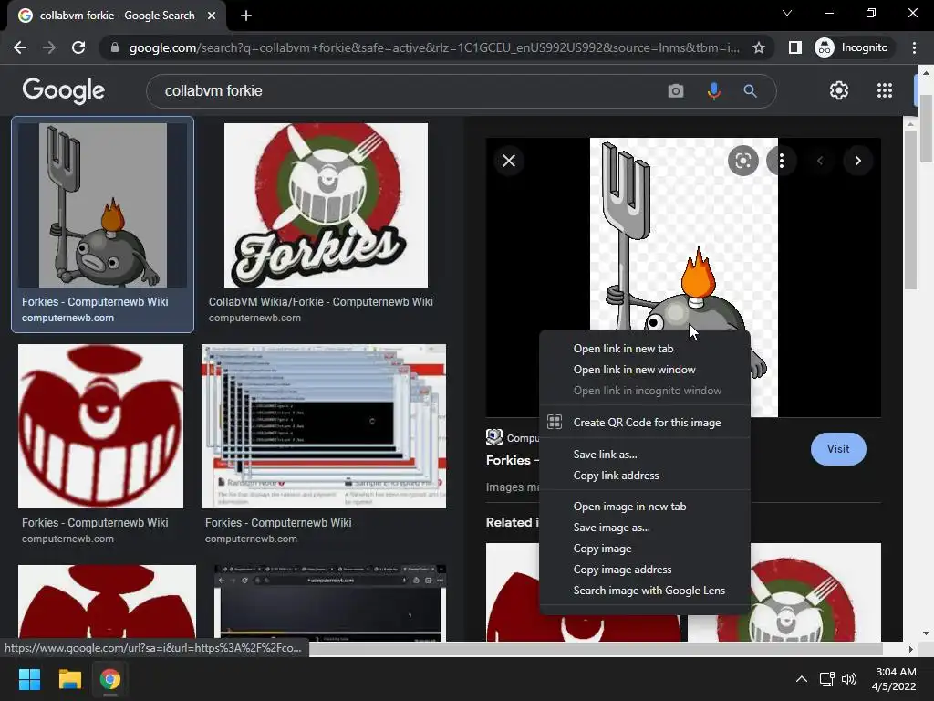The image size is (934, 701).
Task: Open Google settings gear
Action: click(x=839, y=90)
